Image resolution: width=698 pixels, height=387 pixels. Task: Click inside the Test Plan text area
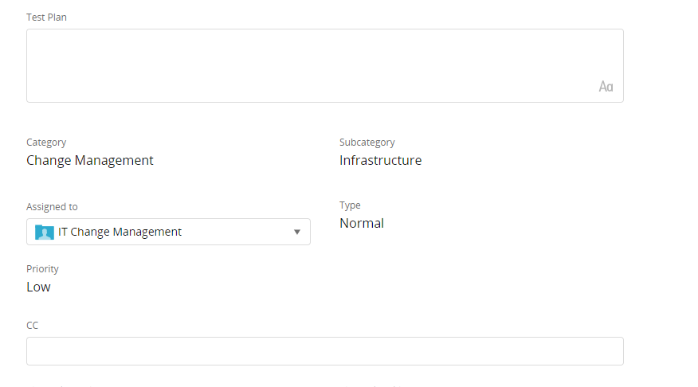coord(319,65)
